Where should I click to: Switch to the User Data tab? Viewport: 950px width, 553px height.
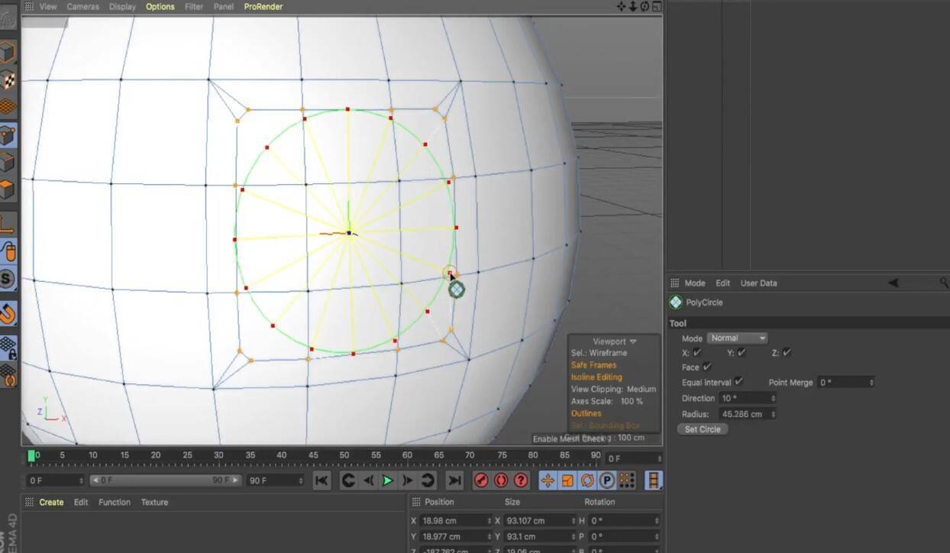(x=758, y=283)
